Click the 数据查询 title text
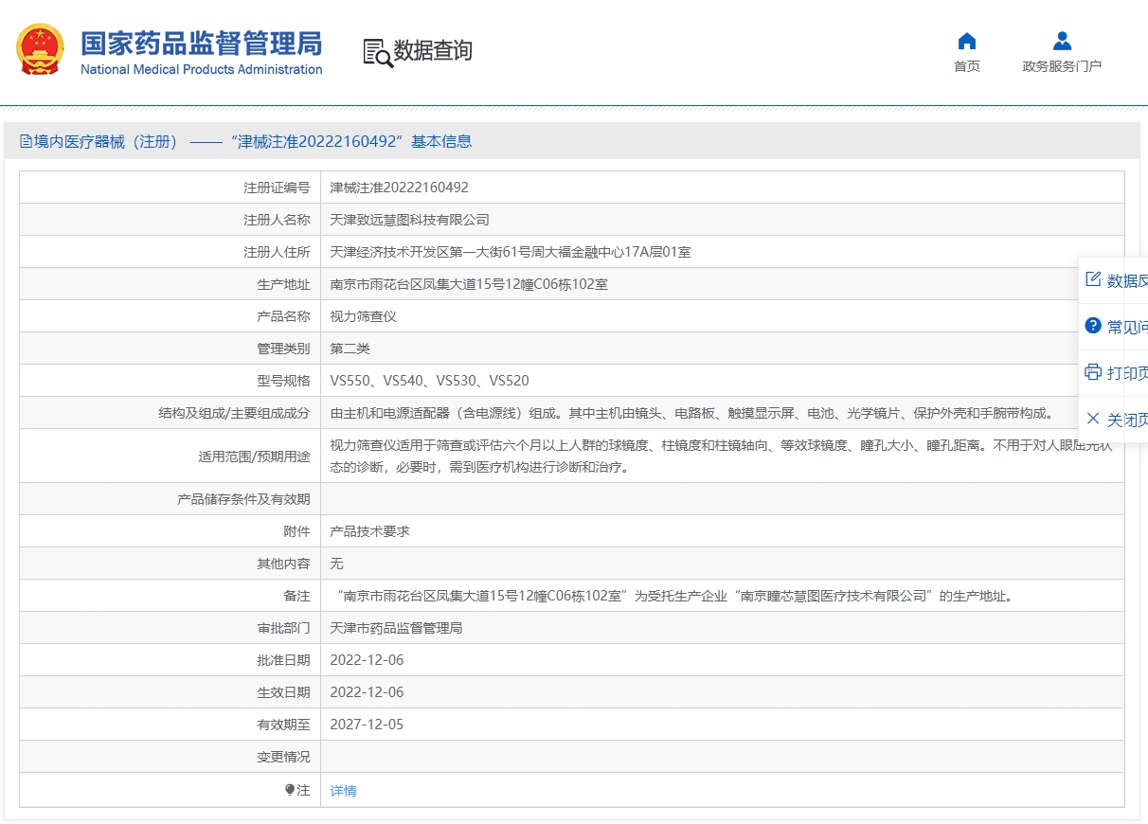Viewport: 1148px width, 824px height. (x=433, y=51)
